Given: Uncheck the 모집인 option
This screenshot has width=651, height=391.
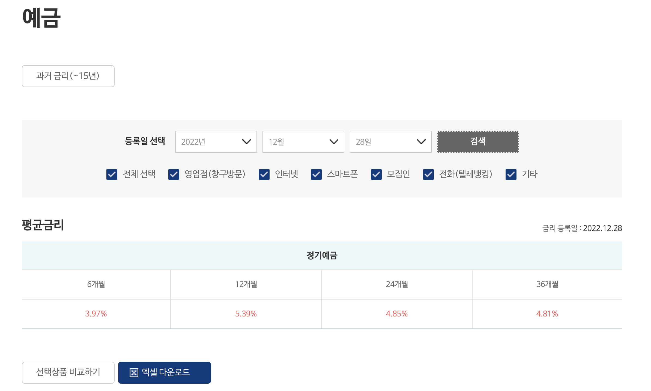Looking at the screenshot, I should tap(376, 174).
